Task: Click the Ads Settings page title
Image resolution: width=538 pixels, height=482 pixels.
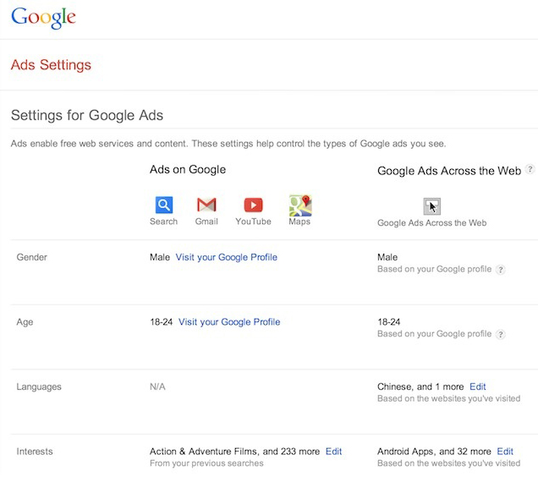Action: (x=51, y=65)
